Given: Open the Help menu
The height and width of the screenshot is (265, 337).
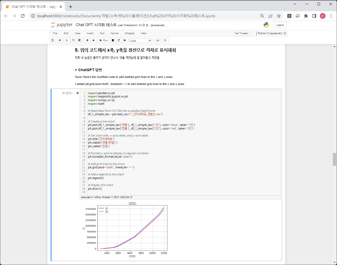Looking at the screenshot, I should pyautogui.click(x=144, y=33).
